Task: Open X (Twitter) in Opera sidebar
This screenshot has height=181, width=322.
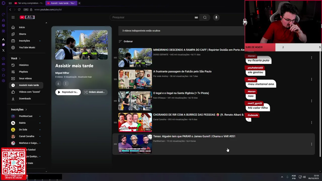Action: 4,50
